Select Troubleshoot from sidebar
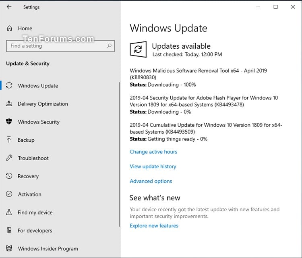The width and height of the screenshot is (302, 258). tap(33, 158)
